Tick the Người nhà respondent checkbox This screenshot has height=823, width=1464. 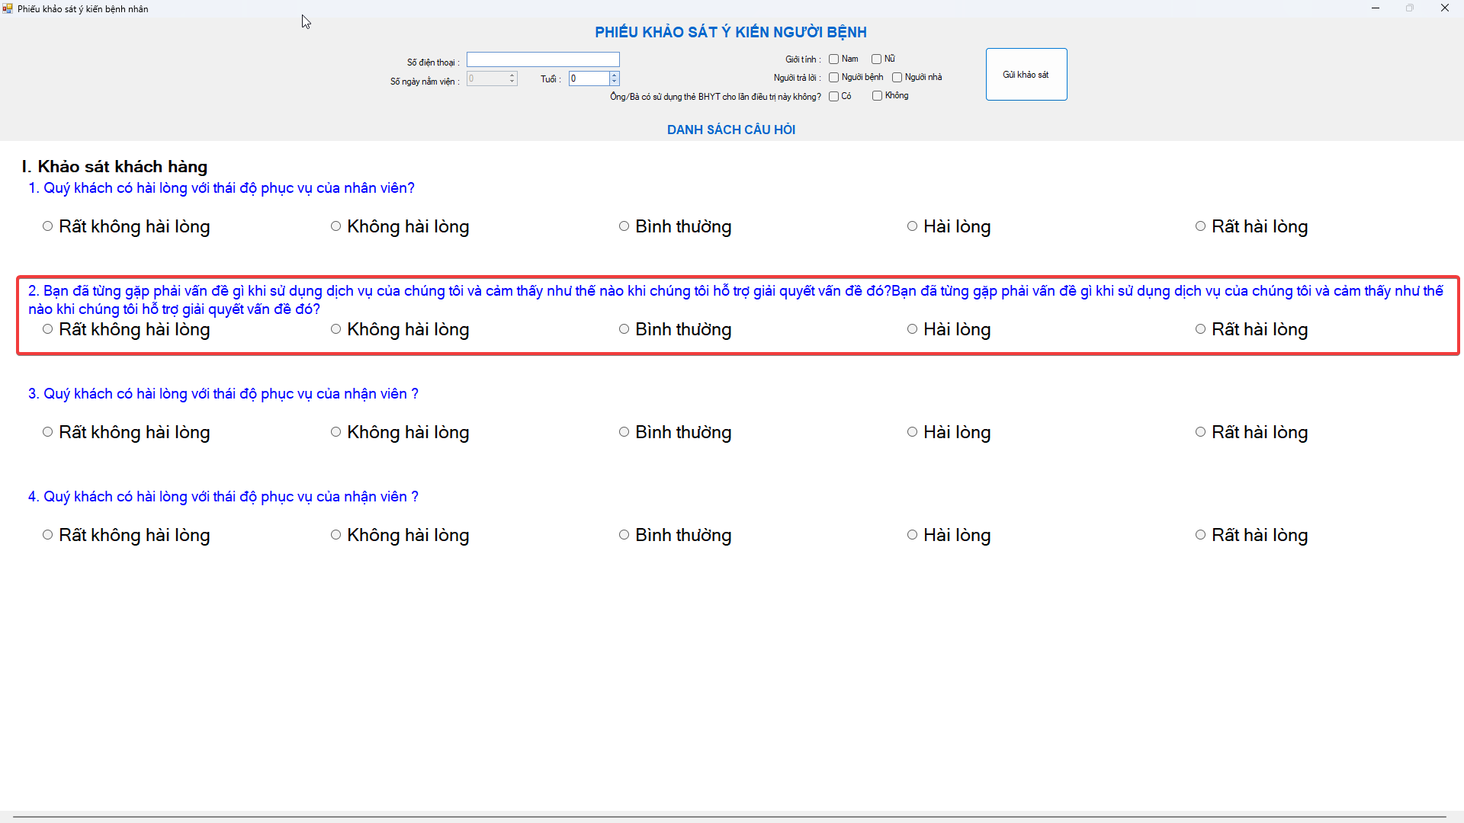(x=897, y=78)
